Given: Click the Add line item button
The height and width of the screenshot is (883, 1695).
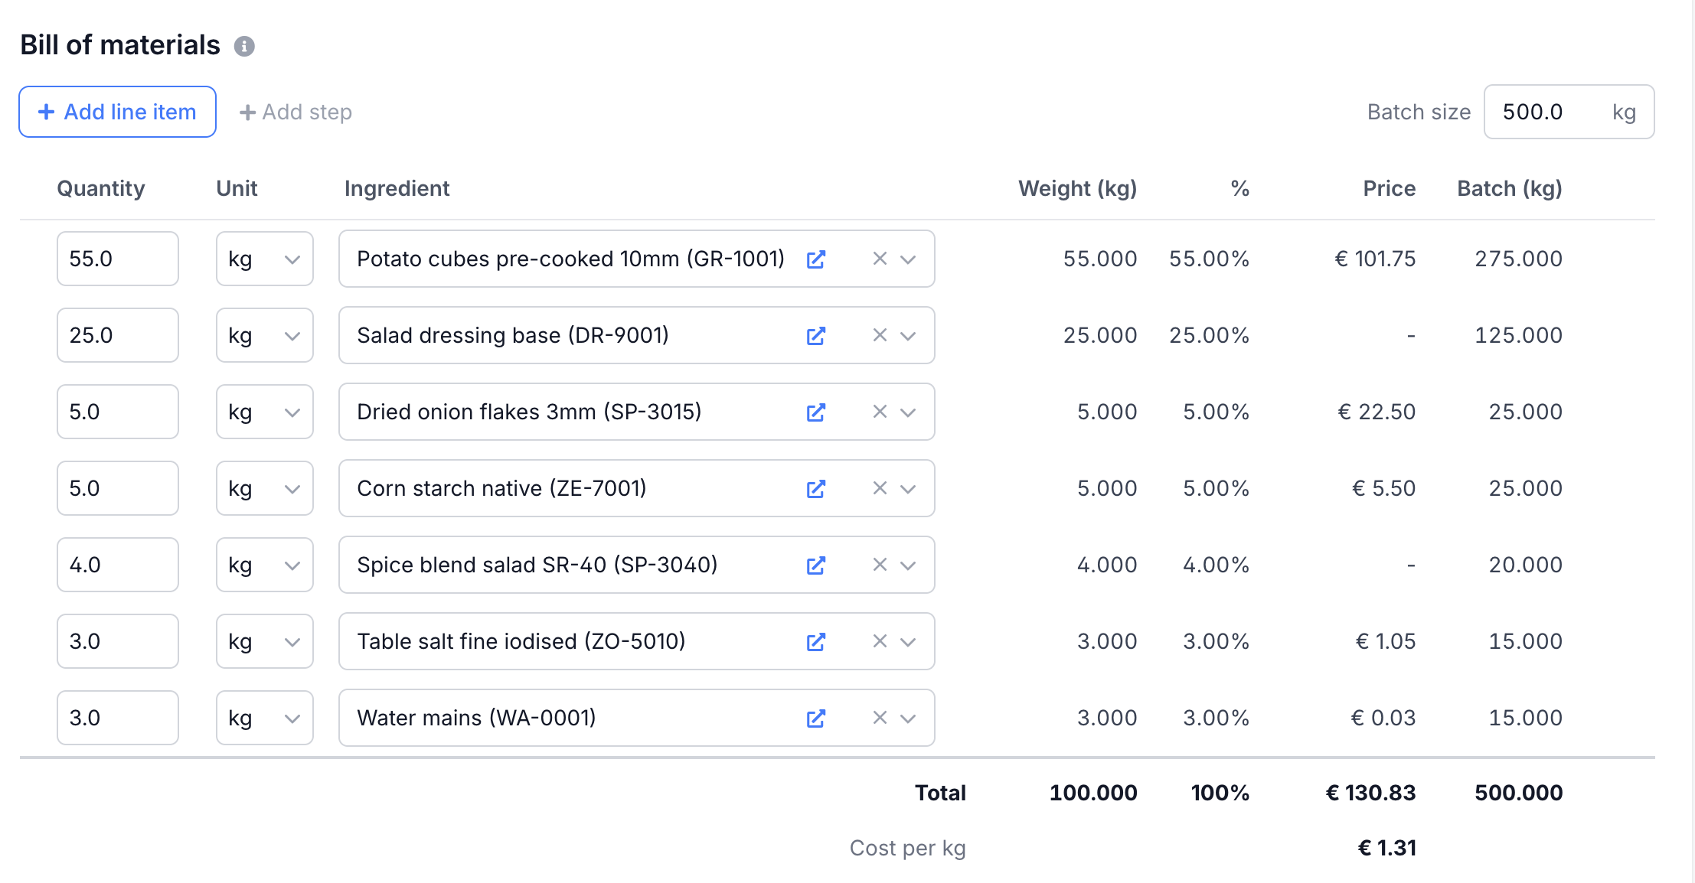Looking at the screenshot, I should [117, 112].
